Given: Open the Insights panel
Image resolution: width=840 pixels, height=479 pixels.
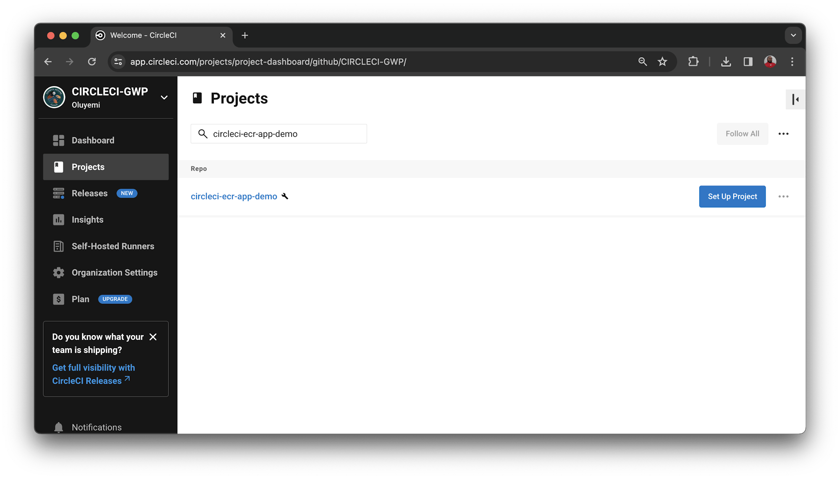Looking at the screenshot, I should (x=87, y=220).
